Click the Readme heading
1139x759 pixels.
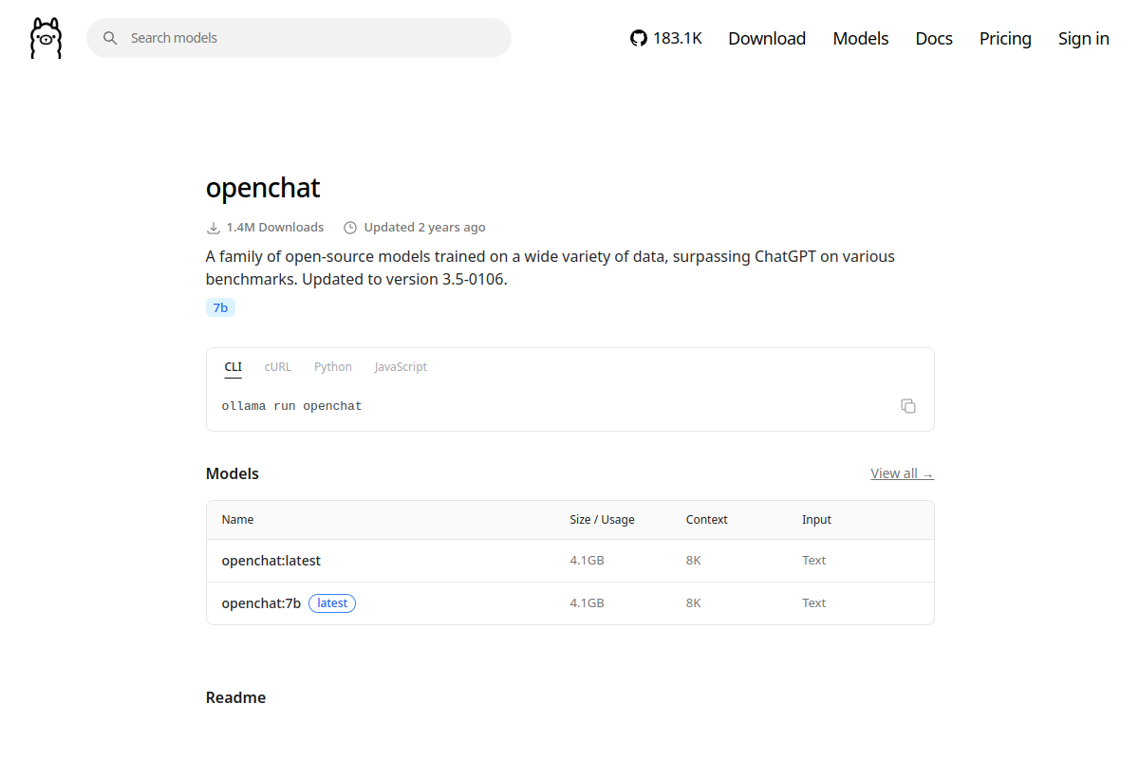pos(235,697)
